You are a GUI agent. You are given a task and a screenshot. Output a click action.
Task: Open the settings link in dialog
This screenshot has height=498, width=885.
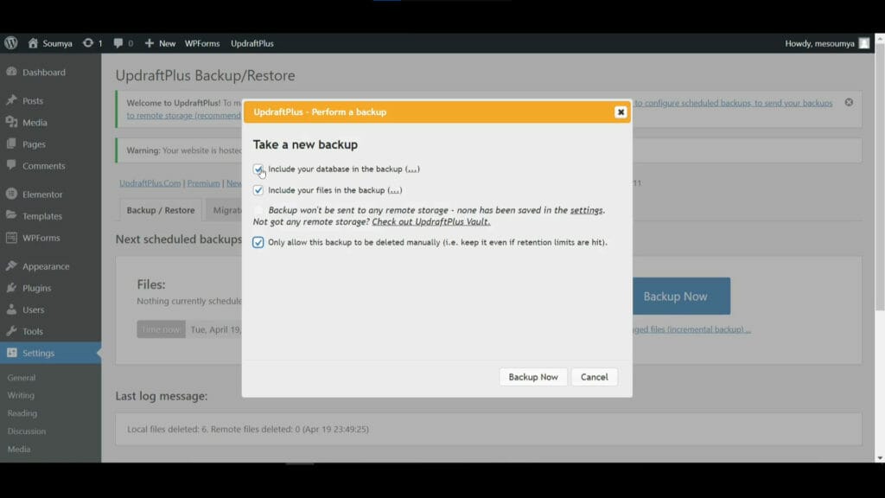pyautogui.click(x=587, y=210)
